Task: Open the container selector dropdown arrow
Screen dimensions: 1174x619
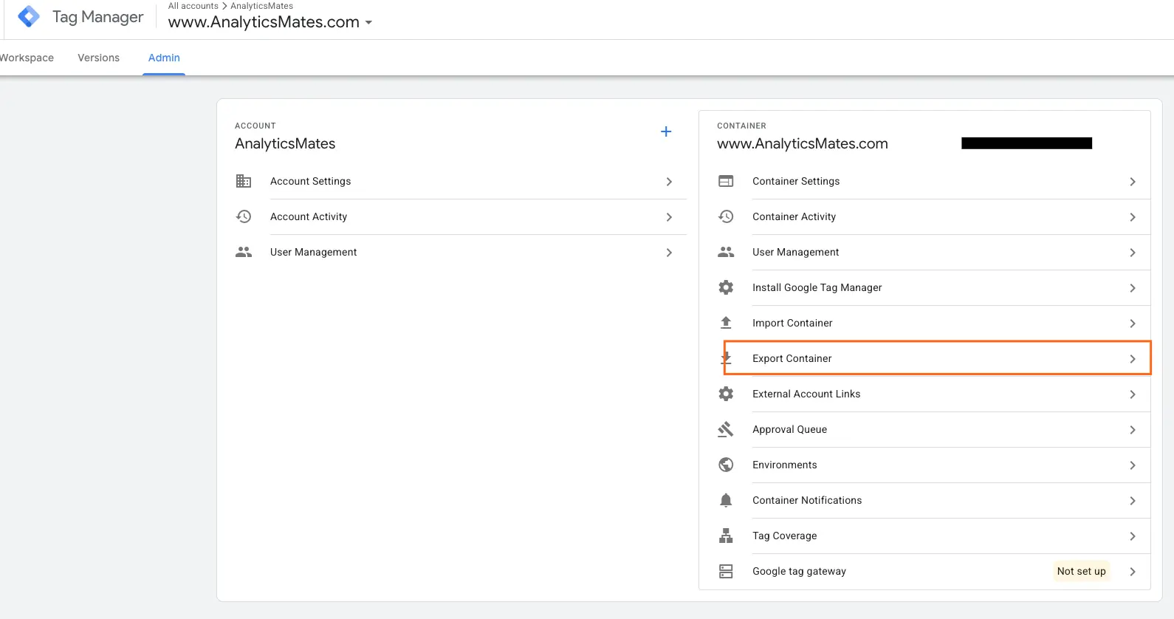Action: coord(368,23)
